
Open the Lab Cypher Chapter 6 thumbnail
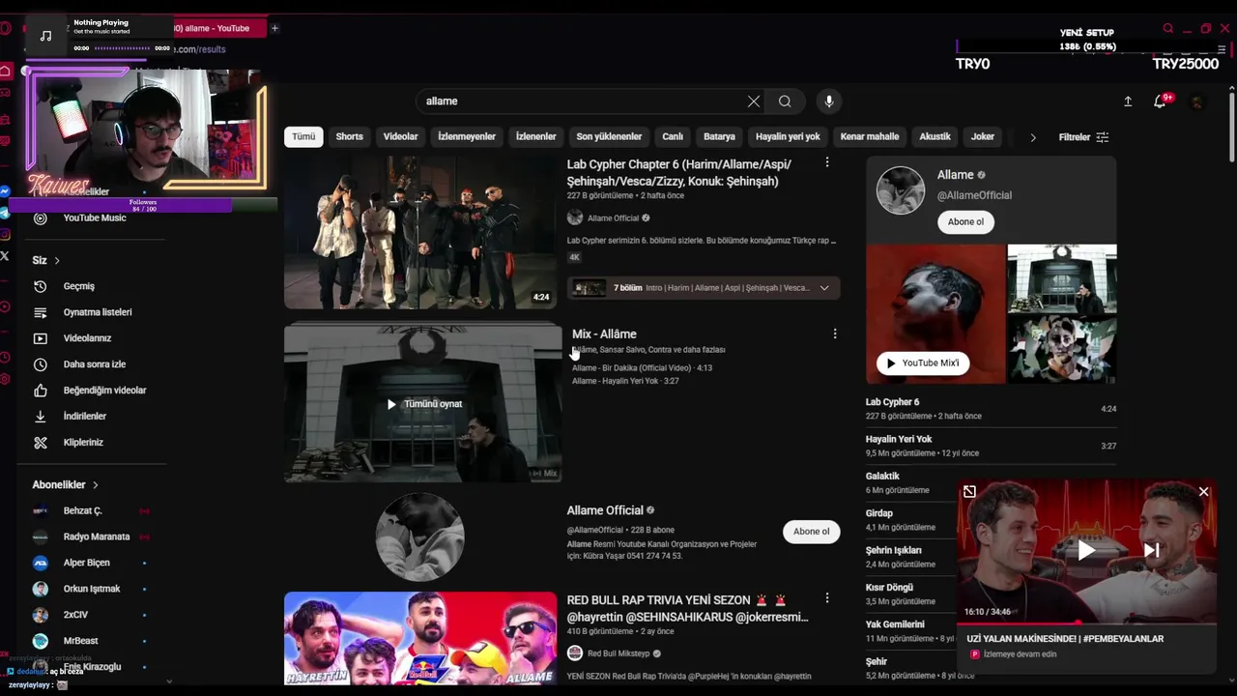click(x=420, y=232)
